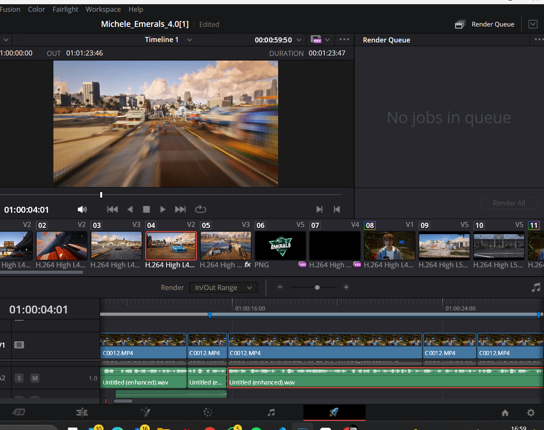Play the timeline forward
Viewport: 544px width, 430px height.
pyautogui.click(x=163, y=209)
